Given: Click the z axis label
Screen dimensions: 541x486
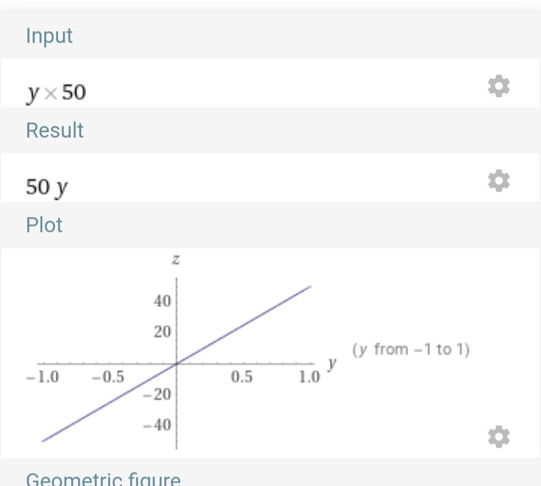Looking at the screenshot, I should pos(176,260).
